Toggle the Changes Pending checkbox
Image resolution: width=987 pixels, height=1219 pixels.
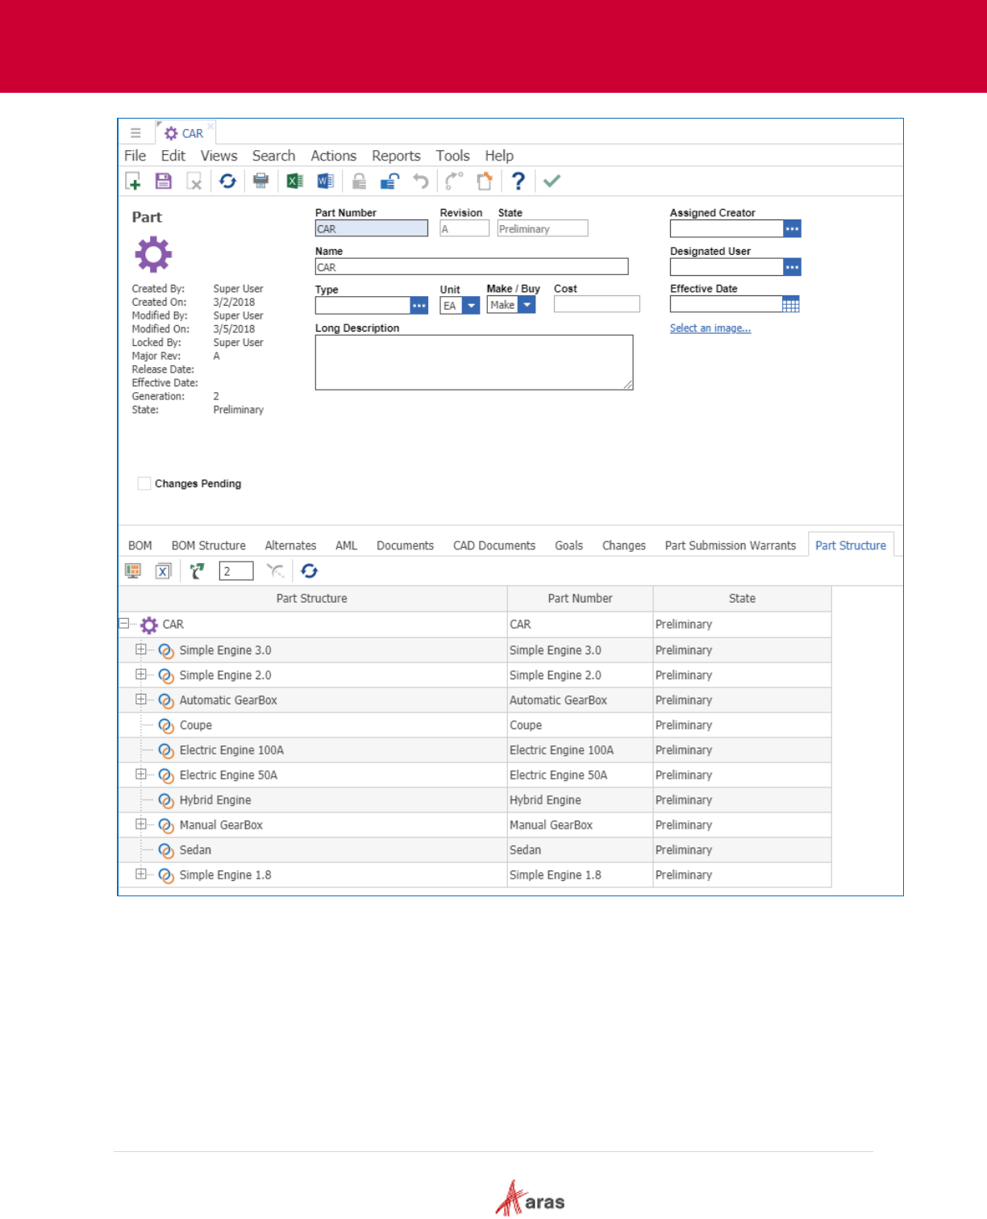(x=144, y=483)
